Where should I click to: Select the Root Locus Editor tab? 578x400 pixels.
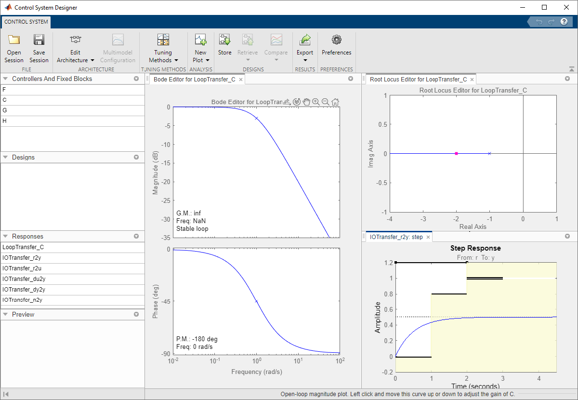418,80
